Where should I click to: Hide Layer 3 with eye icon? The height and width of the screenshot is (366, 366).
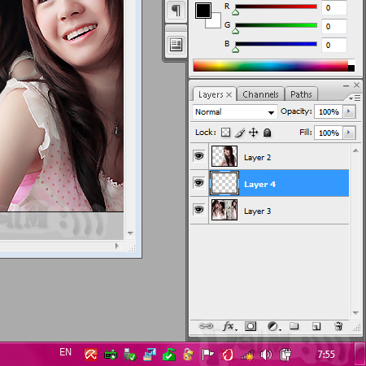pos(199,210)
